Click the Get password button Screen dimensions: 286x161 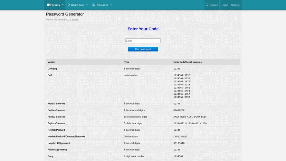point(143,49)
